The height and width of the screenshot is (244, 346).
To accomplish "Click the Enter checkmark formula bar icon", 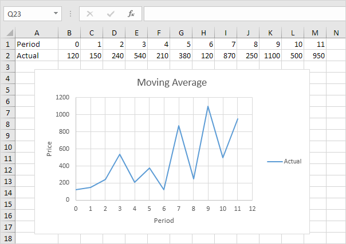I will 111,13.
